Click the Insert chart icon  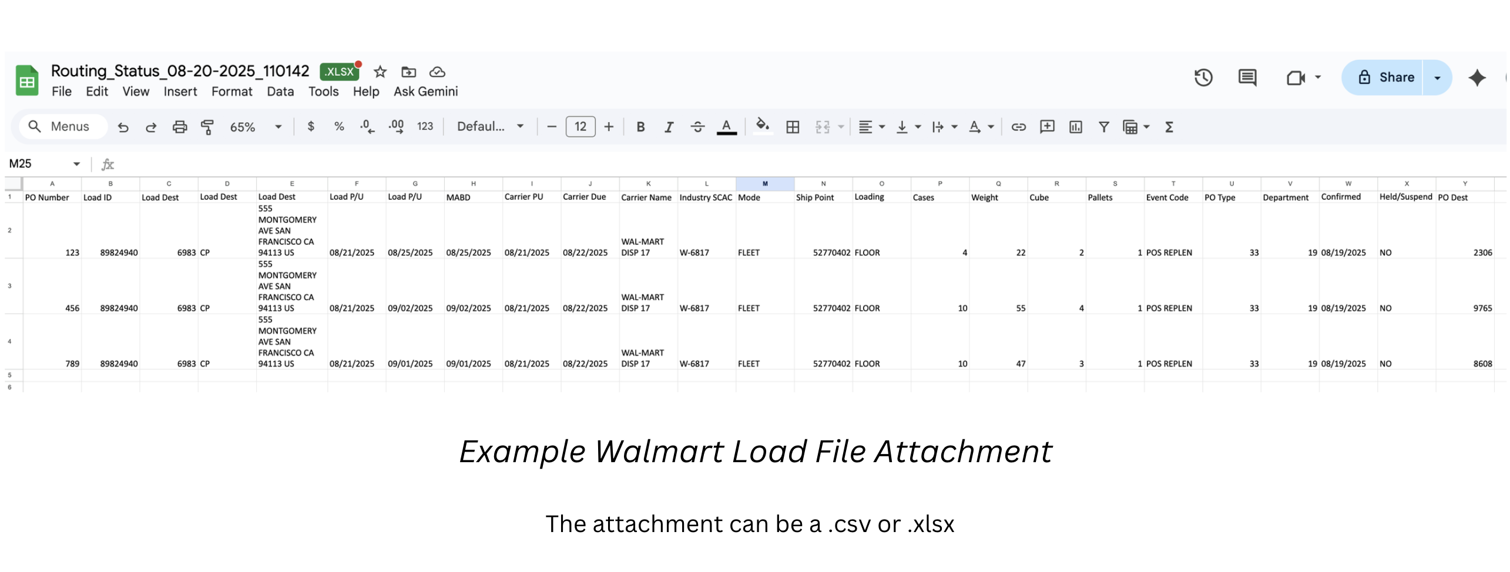1075,127
